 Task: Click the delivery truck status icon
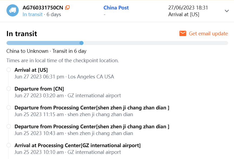(x=12, y=11)
